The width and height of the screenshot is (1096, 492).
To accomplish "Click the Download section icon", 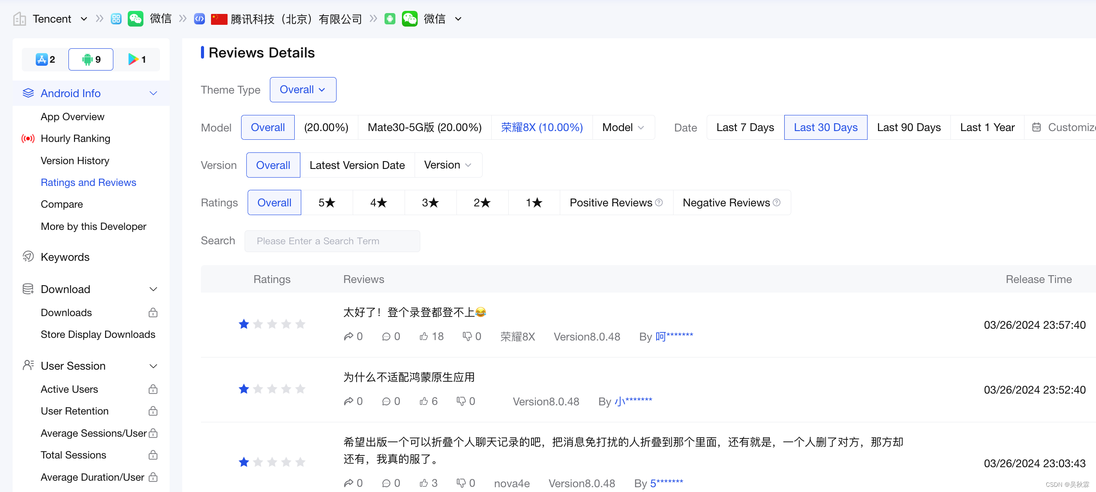I will pyautogui.click(x=27, y=288).
